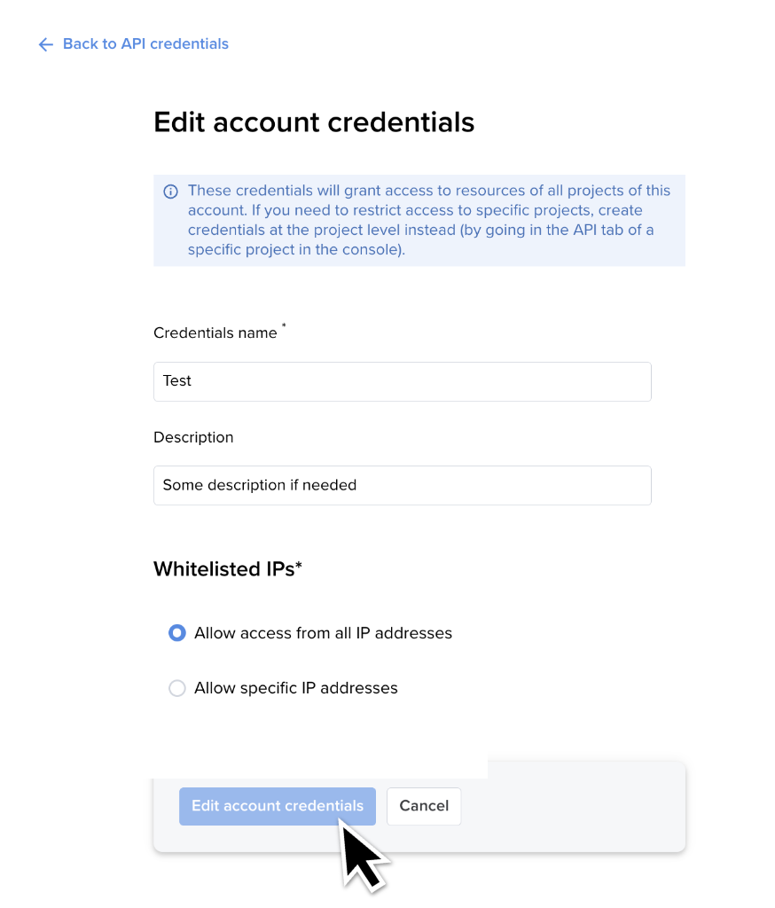
Task: Click the Credentials name input containing Test
Action: pyautogui.click(x=402, y=381)
